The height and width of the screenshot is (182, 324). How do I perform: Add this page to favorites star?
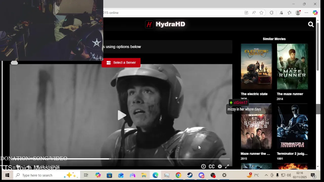(x=261, y=13)
